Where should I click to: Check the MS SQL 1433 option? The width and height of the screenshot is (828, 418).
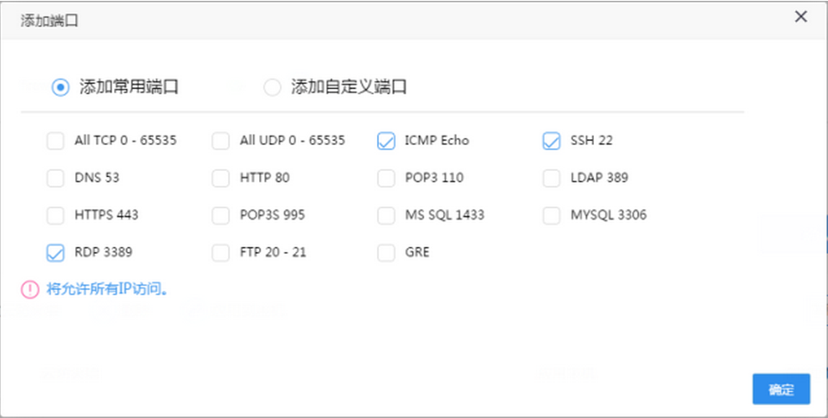point(386,215)
